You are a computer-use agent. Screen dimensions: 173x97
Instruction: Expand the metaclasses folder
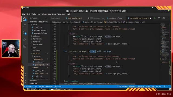point(38,44)
